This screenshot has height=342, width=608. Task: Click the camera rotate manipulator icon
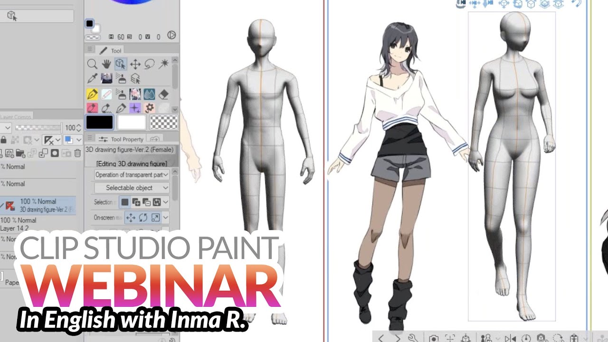click(x=460, y=3)
